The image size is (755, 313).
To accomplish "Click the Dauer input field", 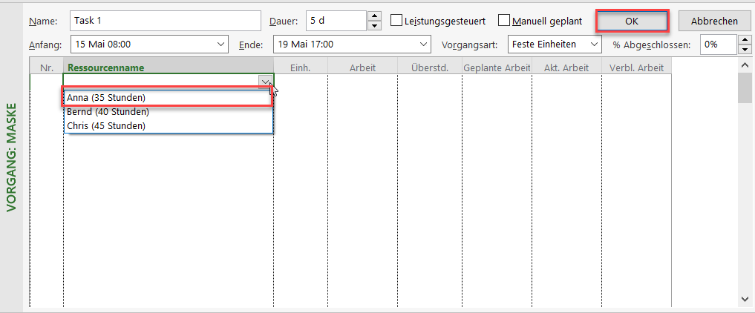I will (x=336, y=21).
